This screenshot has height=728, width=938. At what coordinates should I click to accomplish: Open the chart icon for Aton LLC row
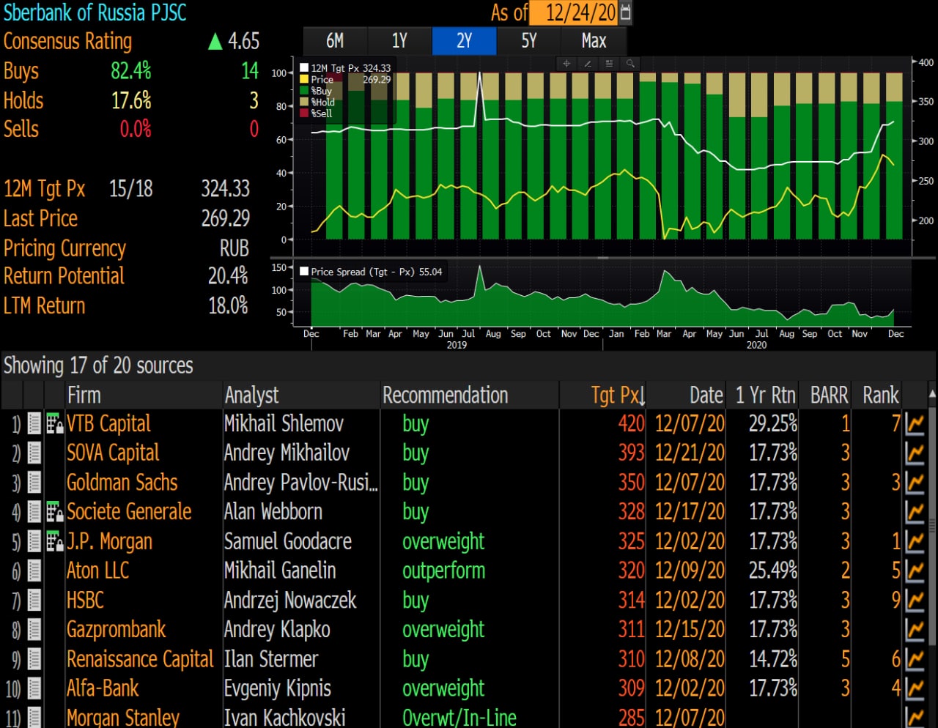click(915, 571)
